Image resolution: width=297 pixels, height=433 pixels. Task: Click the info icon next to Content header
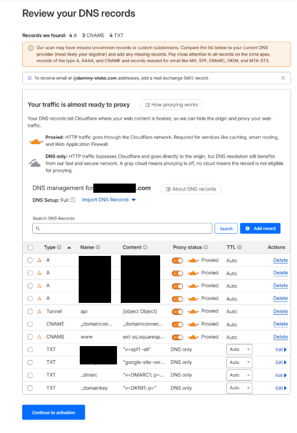(x=145, y=247)
